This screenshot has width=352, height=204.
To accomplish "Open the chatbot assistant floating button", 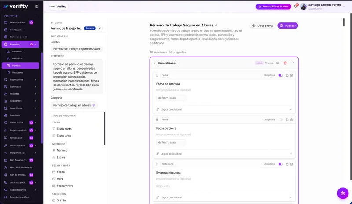I will [343, 193].
